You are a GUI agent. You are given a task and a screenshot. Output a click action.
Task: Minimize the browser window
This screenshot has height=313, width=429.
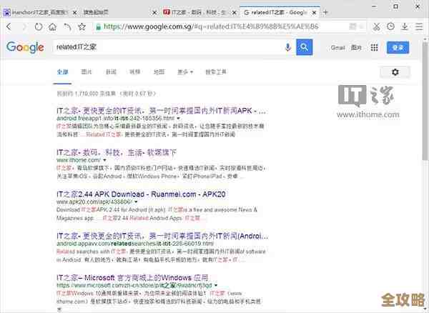374,6
